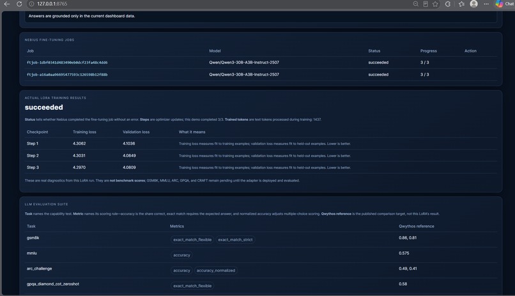Image resolution: width=515 pixels, height=296 pixels.
Task: Click training loss value 4.3031
Action: pos(79,156)
